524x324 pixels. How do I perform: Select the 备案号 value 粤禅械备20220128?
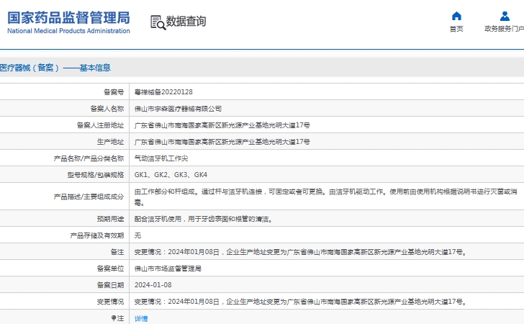pyautogui.click(x=163, y=92)
